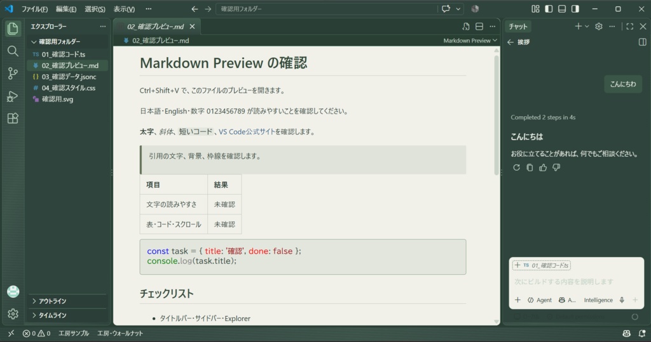
Task: Maximize the chat panel
Action: (630, 27)
